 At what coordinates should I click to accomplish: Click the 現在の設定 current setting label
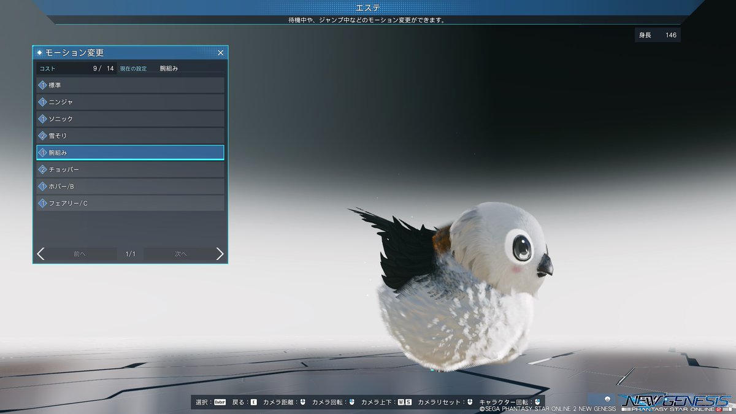pos(133,69)
